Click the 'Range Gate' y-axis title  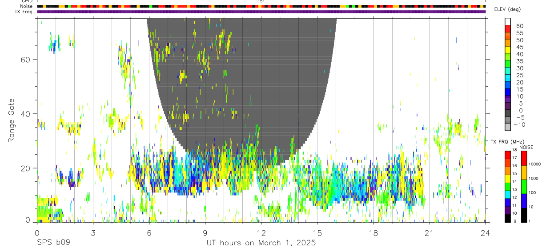(x=12, y=120)
